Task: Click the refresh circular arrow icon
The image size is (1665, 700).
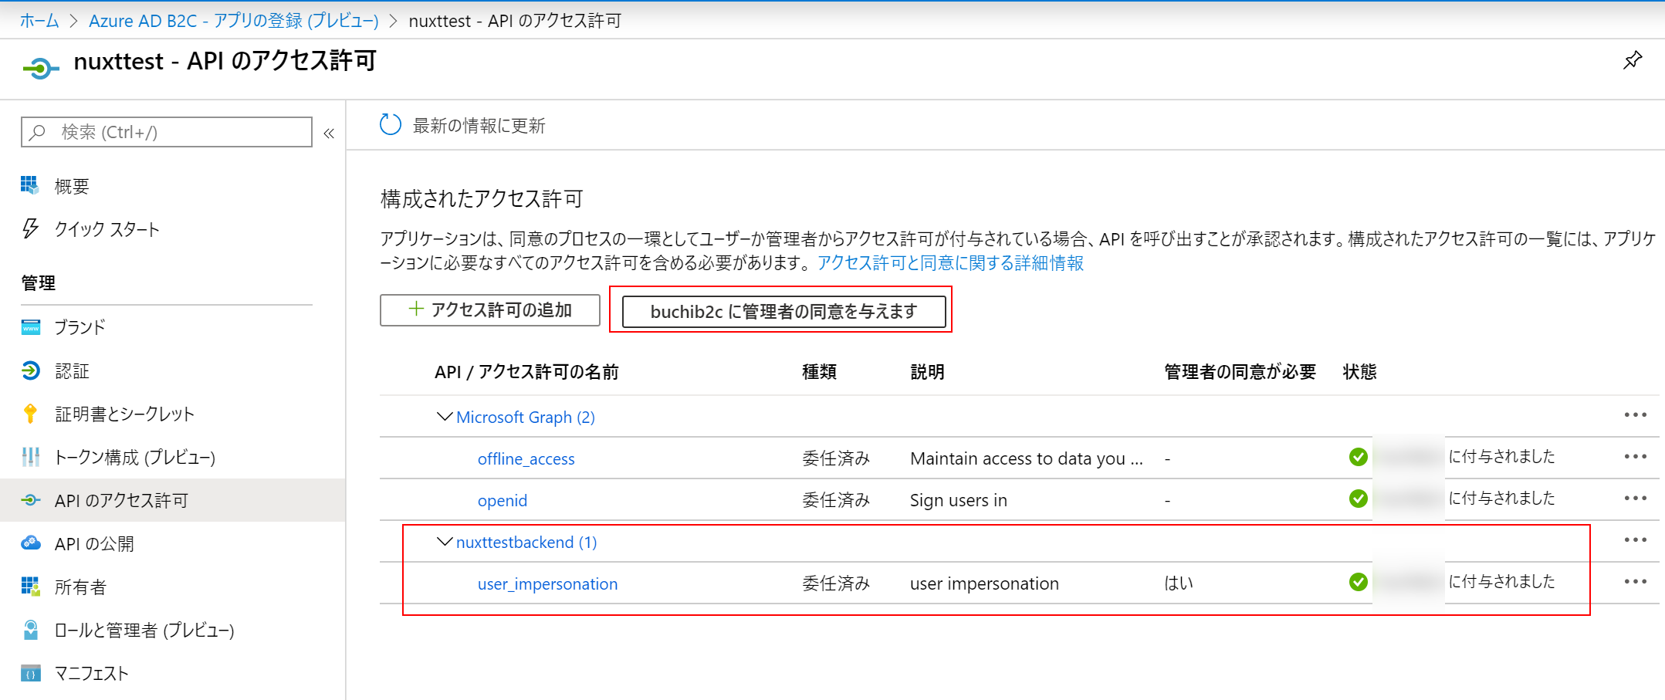Action: coord(391,124)
